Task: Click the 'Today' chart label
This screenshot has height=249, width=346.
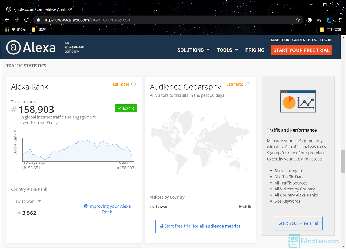Action: (x=122, y=162)
